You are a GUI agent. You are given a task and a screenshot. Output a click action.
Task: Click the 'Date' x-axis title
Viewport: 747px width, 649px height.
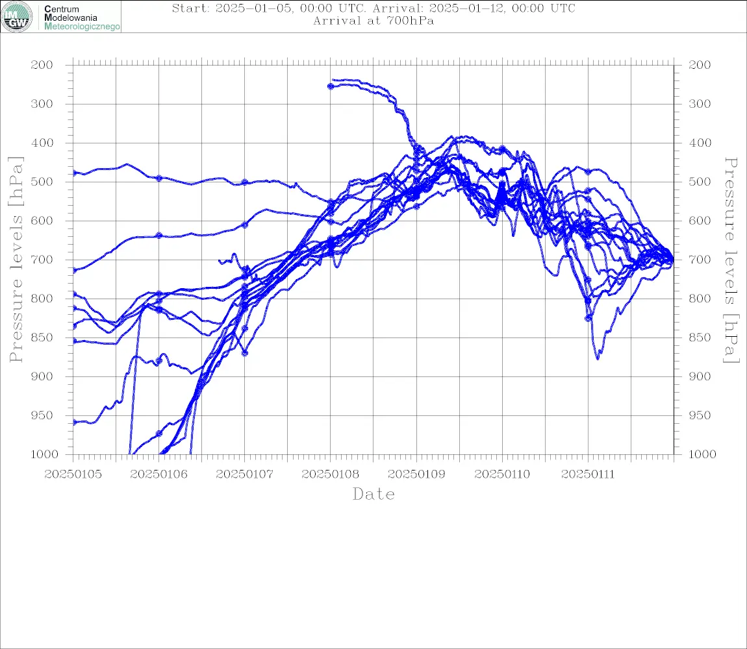[373, 495]
